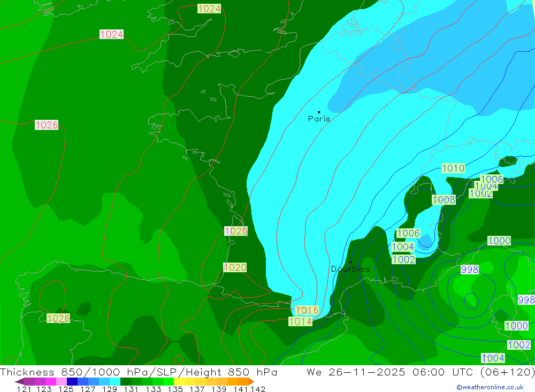Image resolution: width=535 pixels, height=392 pixels.
Task: Pick the light pink swatch above 125
Action: tap(62, 381)
